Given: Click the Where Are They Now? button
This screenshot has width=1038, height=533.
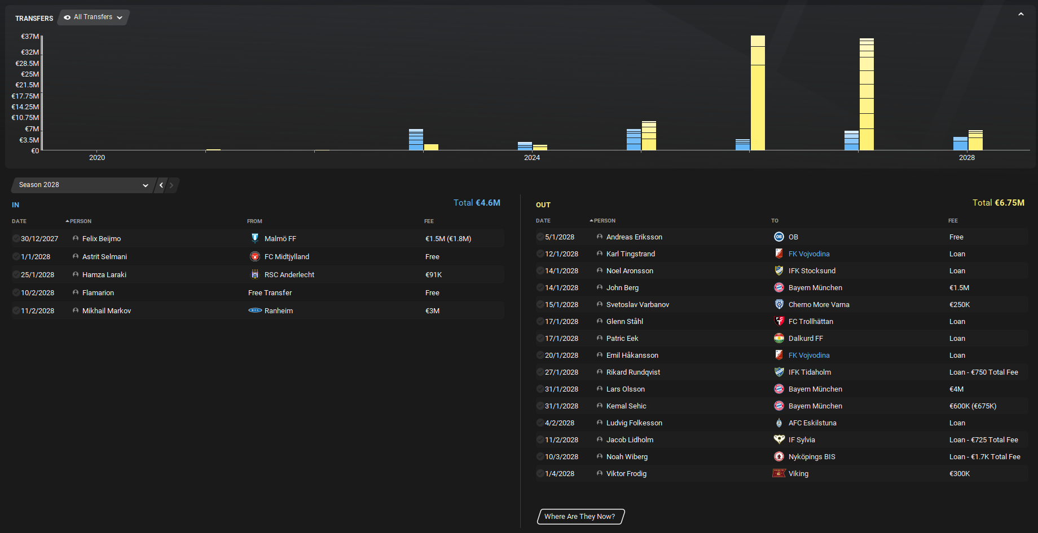Looking at the screenshot, I should point(580,516).
